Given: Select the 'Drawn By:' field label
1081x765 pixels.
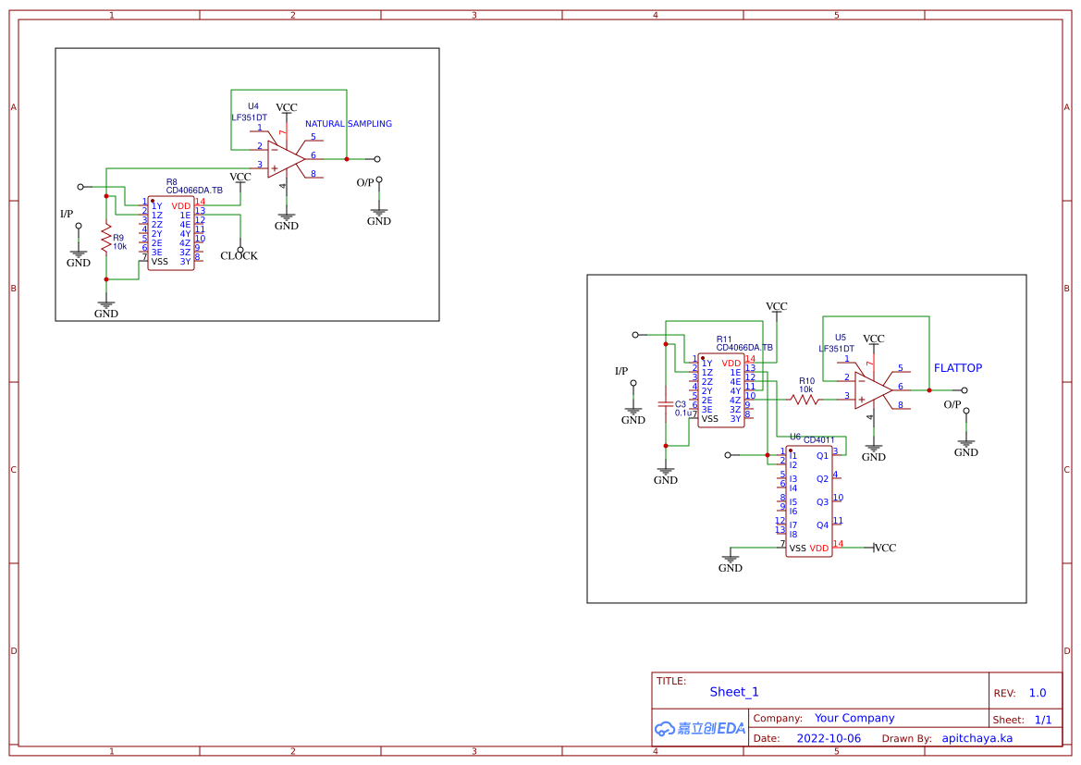Looking at the screenshot, I should 906,739.
